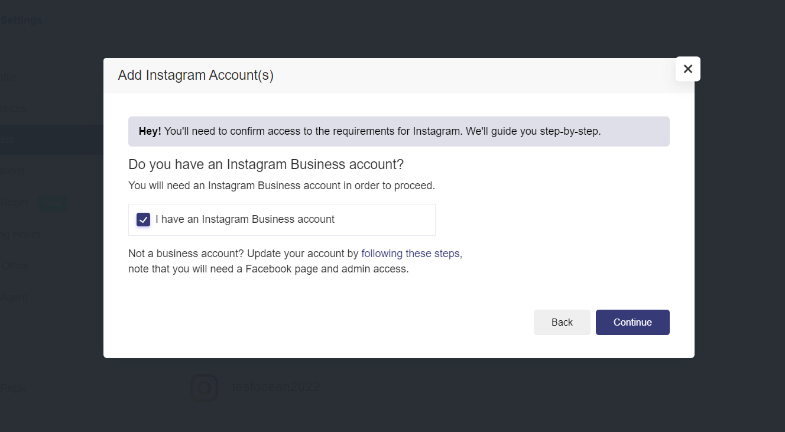The image size is (785, 432).
Task: Click the dimmed Instagram logo icon
Action: coord(204,388)
